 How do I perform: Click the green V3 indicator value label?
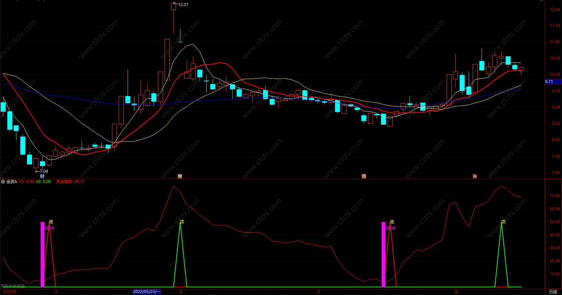click(43, 182)
